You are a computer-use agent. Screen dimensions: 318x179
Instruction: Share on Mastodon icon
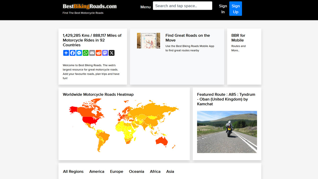pos(105,53)
